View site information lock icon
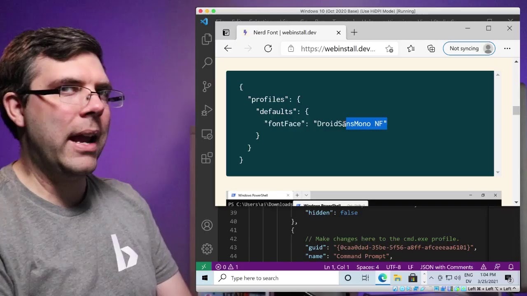 (291, 49)
